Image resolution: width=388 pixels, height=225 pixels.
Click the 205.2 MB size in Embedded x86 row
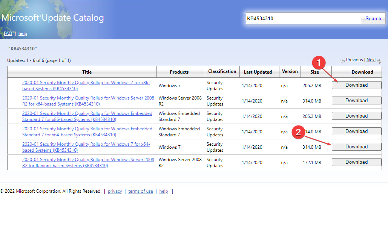pyautogui.click(x=312, y=116)
